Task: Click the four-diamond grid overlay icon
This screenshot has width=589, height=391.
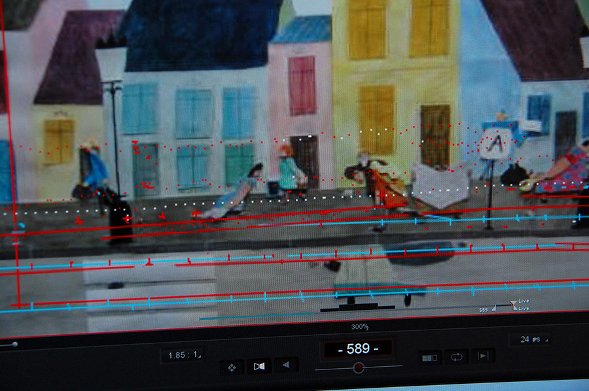Action: click(232, 367)
